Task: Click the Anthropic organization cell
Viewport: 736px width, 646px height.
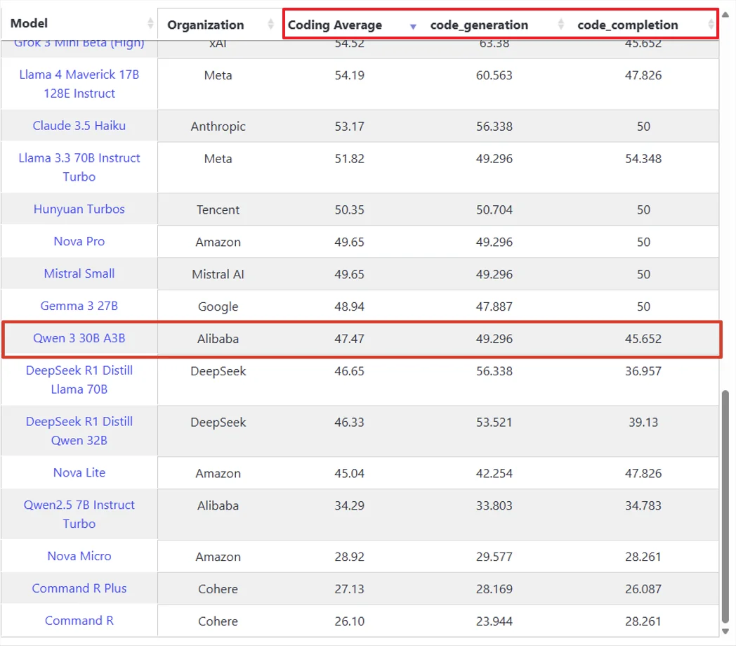Action: [x=218, y=127]
